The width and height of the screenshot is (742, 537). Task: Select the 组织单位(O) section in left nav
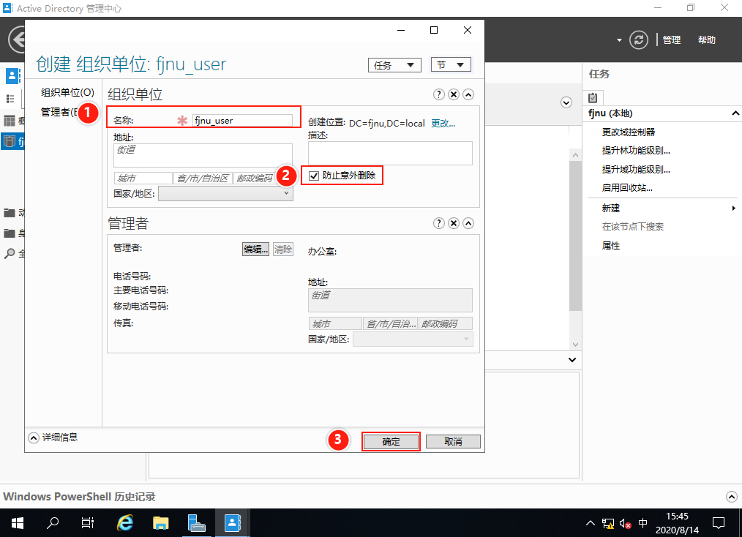pos(67,92)
